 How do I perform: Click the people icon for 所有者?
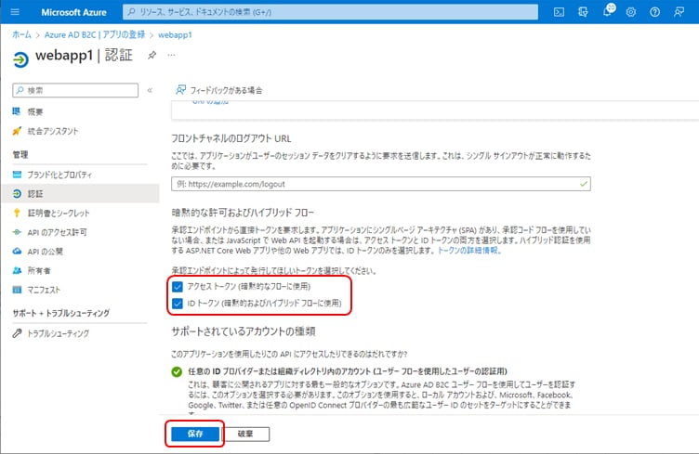point(17,270)
